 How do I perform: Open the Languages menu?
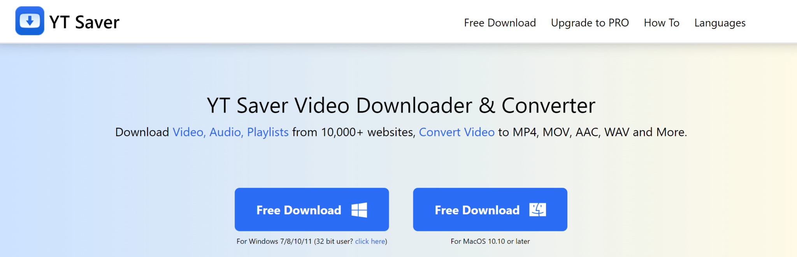click(720, 23)
